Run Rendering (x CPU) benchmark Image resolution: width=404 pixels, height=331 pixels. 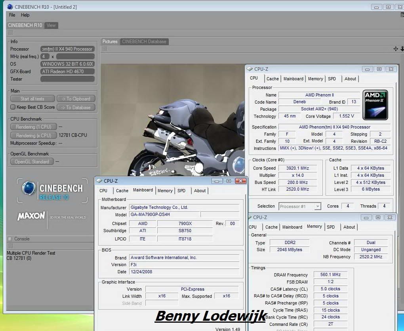(34, 135)
